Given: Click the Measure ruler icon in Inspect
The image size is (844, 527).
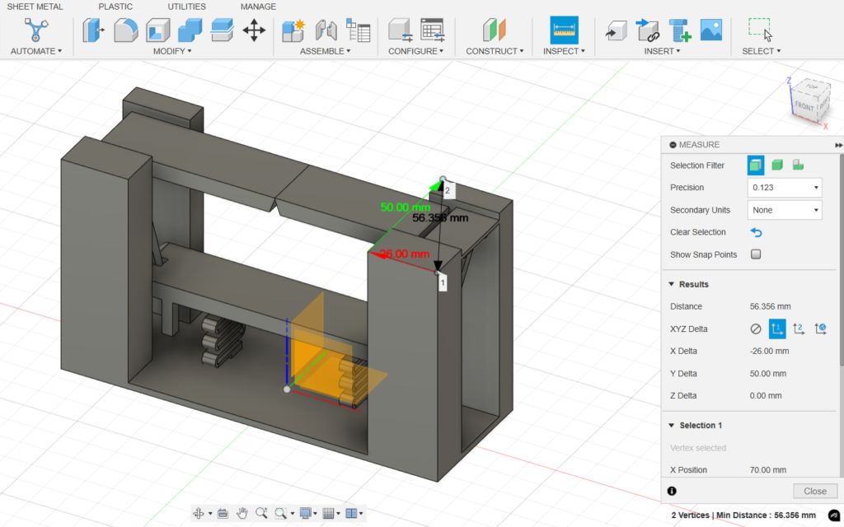Looking at the screenshot, I should pos(564,30).
